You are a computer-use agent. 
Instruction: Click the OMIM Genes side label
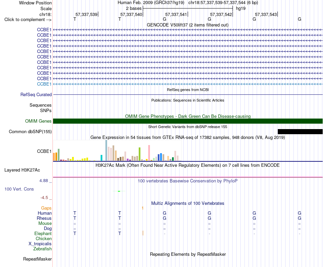click(x=38, y=121)
